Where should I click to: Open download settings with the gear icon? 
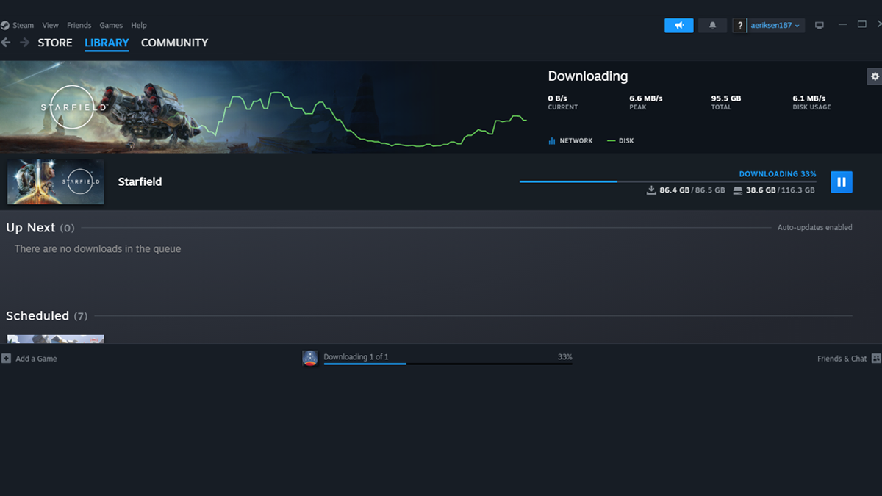pyautogui.click(x=874, y=76)
